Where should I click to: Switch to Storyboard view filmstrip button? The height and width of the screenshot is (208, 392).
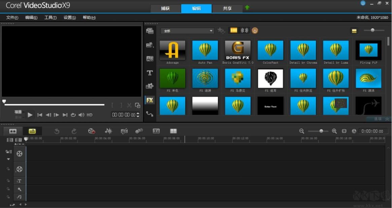(13, 131)
